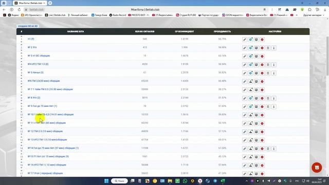The height and width of the screenshot is (185, 329).
Task: Show info for bot № 2 Угл
Action: (x=274, y=48)
